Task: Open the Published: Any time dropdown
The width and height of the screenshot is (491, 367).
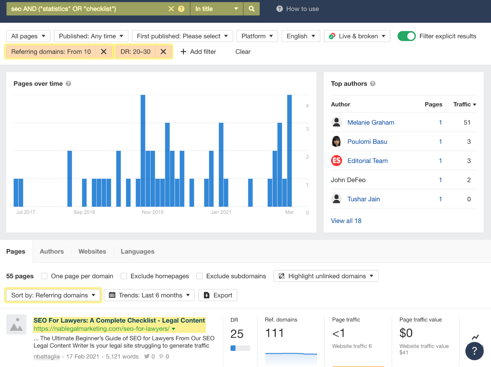Action: tap(91, 36)
